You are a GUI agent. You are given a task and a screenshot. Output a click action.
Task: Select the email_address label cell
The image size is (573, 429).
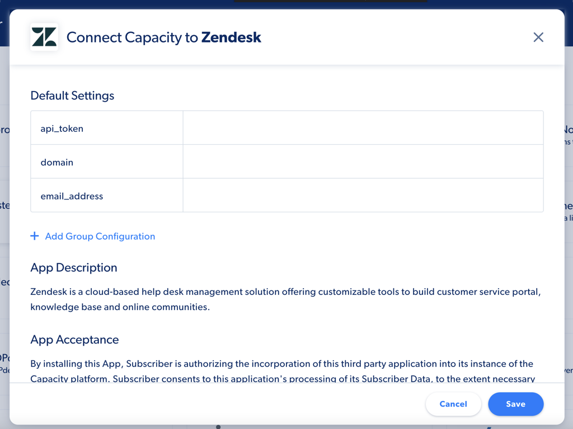107,196
